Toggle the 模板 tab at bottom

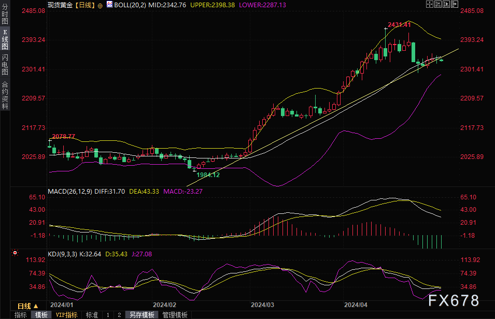coord(41,315)
